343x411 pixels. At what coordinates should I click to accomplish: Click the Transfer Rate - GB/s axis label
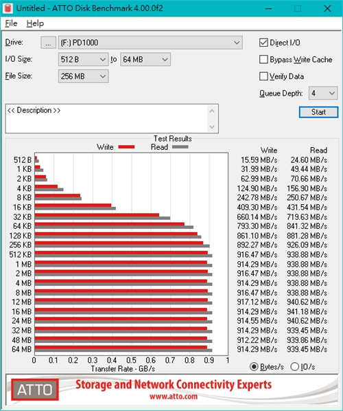[x=123, y=369]
